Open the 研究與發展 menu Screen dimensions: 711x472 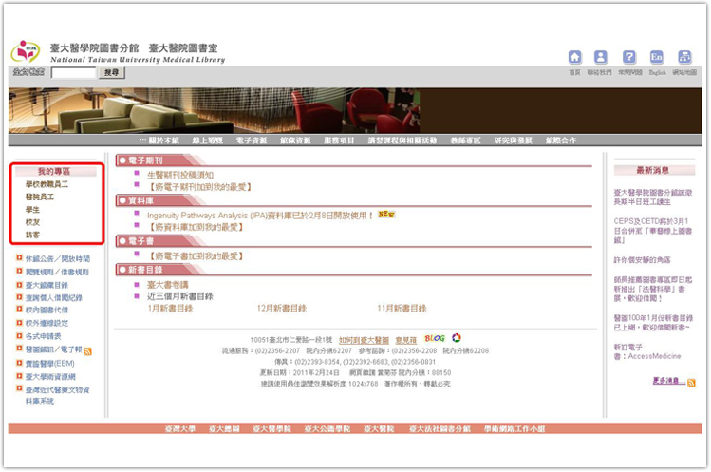point(514,141)
